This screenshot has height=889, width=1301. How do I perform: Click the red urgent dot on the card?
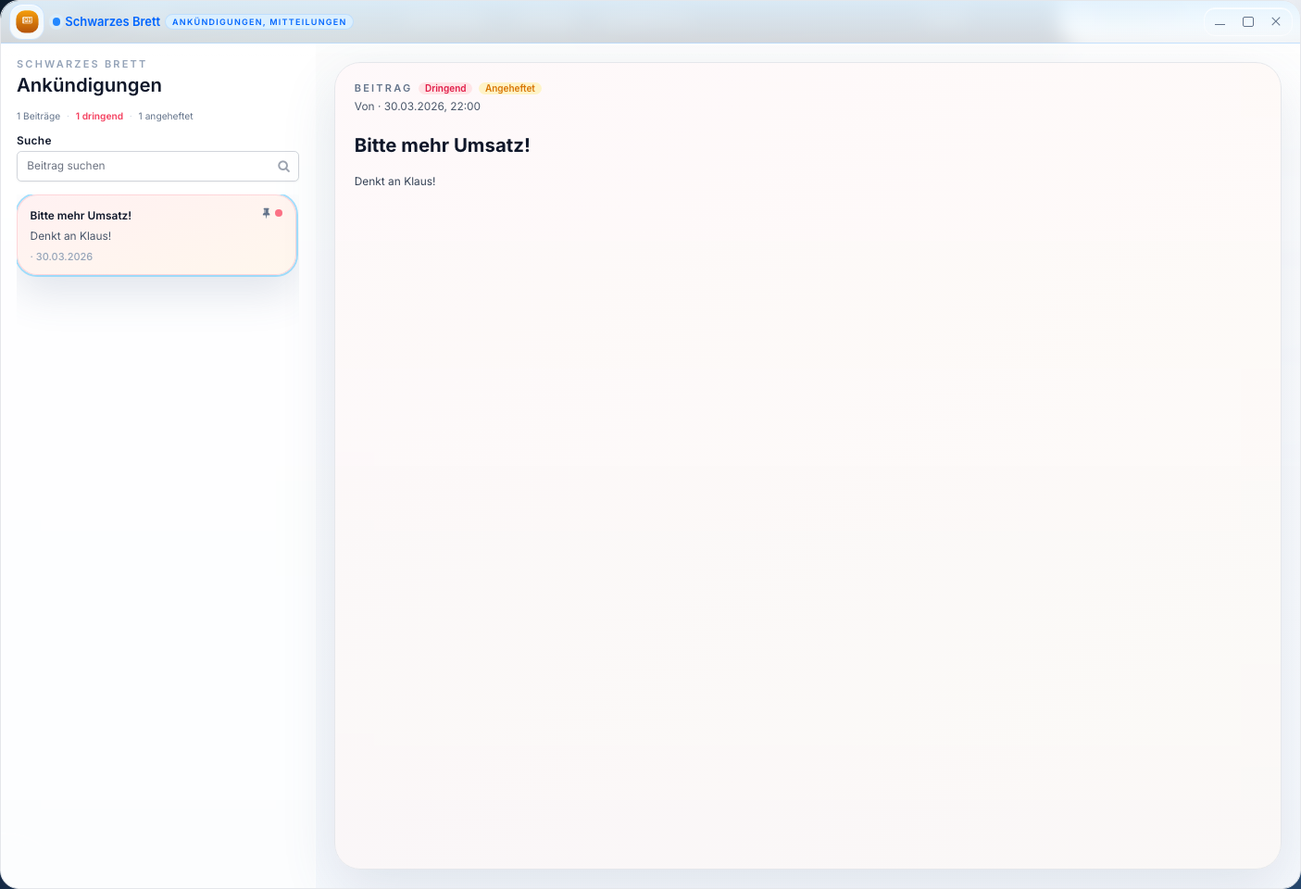click(279, 213)
